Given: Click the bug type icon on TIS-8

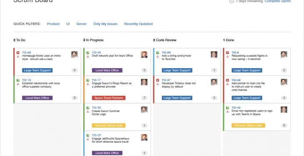Looking at the screenshot, I should click(x=227, y=53).
